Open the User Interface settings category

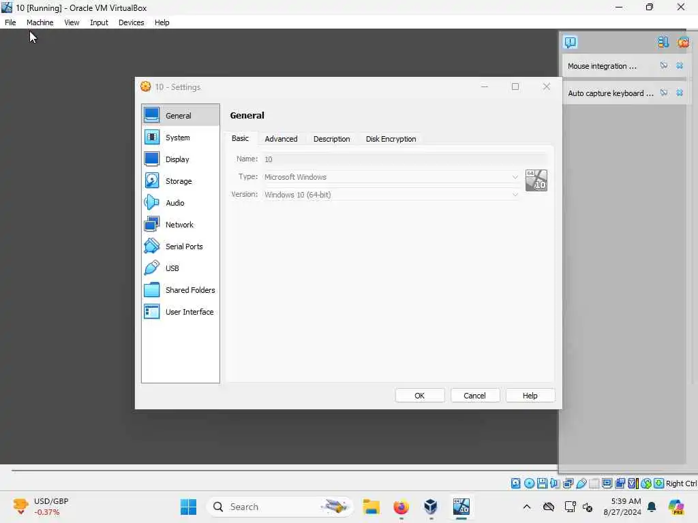point(180,312)
